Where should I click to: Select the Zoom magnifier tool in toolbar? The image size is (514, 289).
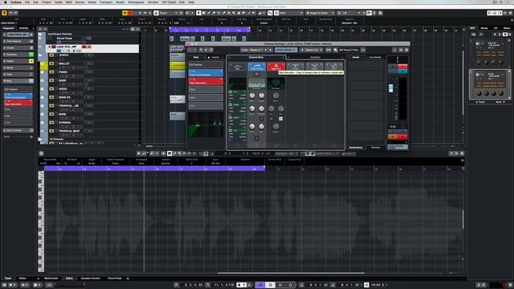click(x=234, y=13)
